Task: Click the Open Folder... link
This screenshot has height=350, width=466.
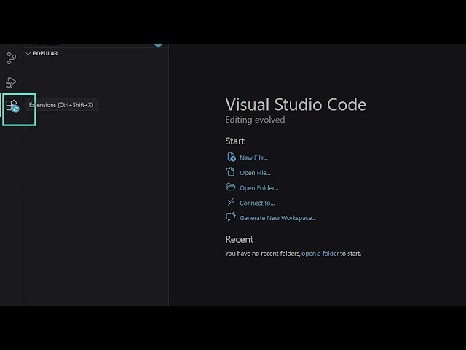Action: (x=259, y=188)
